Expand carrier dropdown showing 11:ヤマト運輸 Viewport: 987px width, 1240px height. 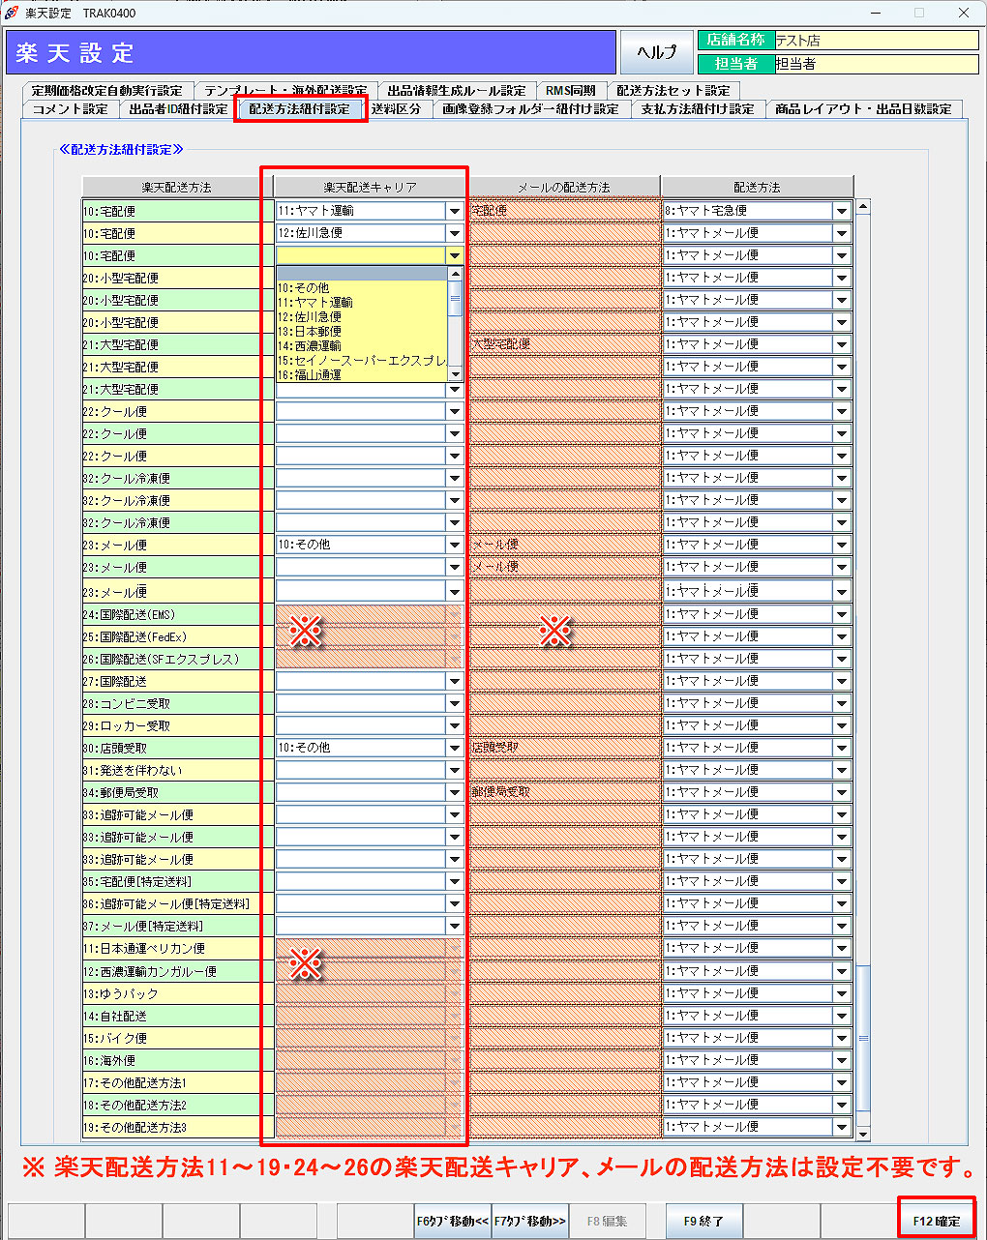click(454, 211)
